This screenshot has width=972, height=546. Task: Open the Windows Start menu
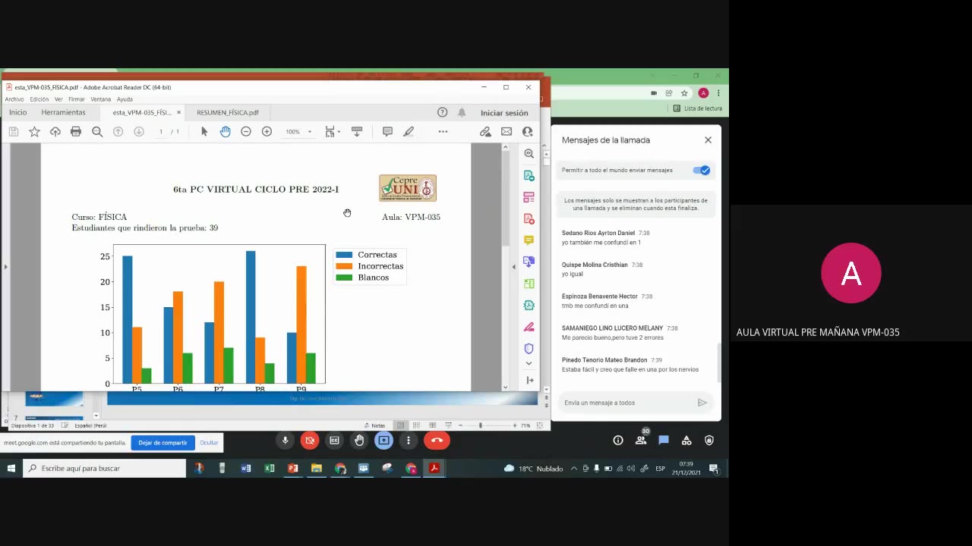[x=11, y=469]
